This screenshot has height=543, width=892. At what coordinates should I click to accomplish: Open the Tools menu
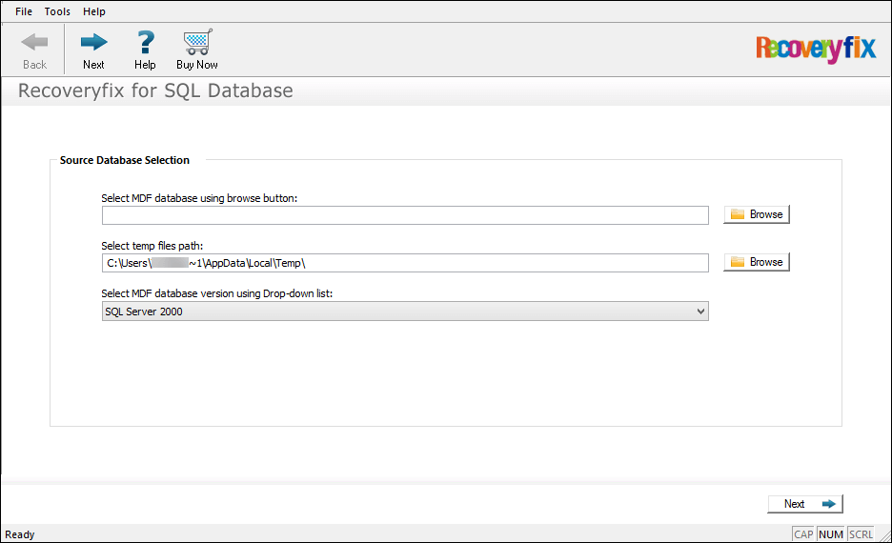coord(57,11)
